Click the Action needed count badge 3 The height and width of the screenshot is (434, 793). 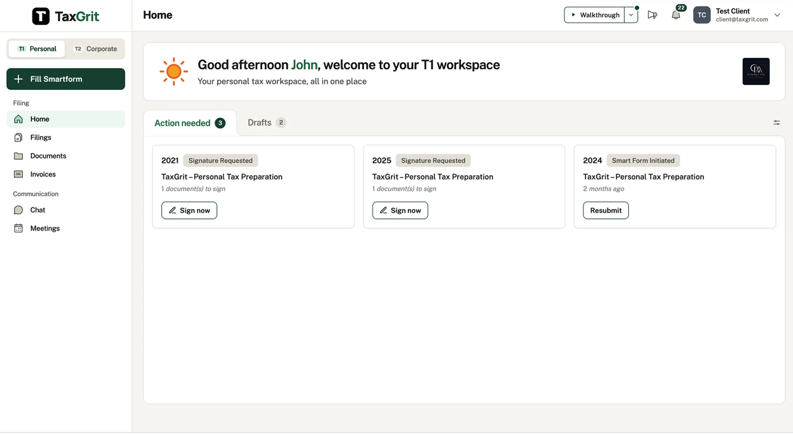pos(220,123)
